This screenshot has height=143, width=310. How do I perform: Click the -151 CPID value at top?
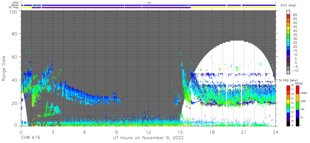(148, 3)
